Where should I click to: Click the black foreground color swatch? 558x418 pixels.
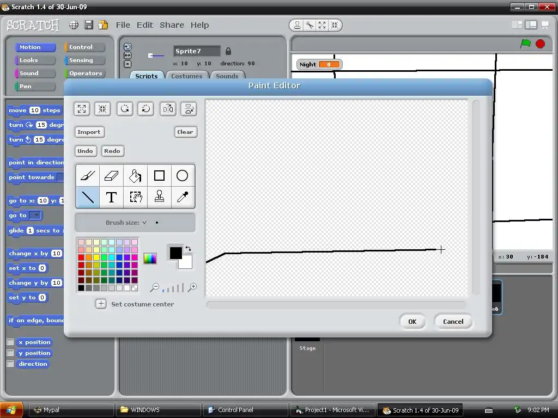click(175, 253)
